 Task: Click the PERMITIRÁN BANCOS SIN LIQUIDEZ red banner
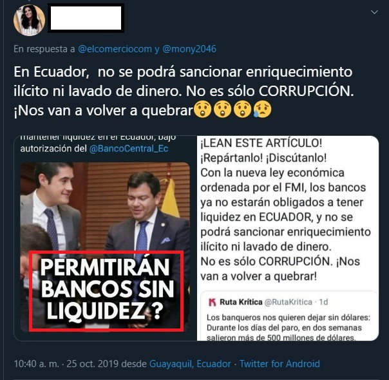coord(106,291)
